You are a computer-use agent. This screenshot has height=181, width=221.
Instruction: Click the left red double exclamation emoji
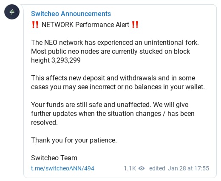35,25
